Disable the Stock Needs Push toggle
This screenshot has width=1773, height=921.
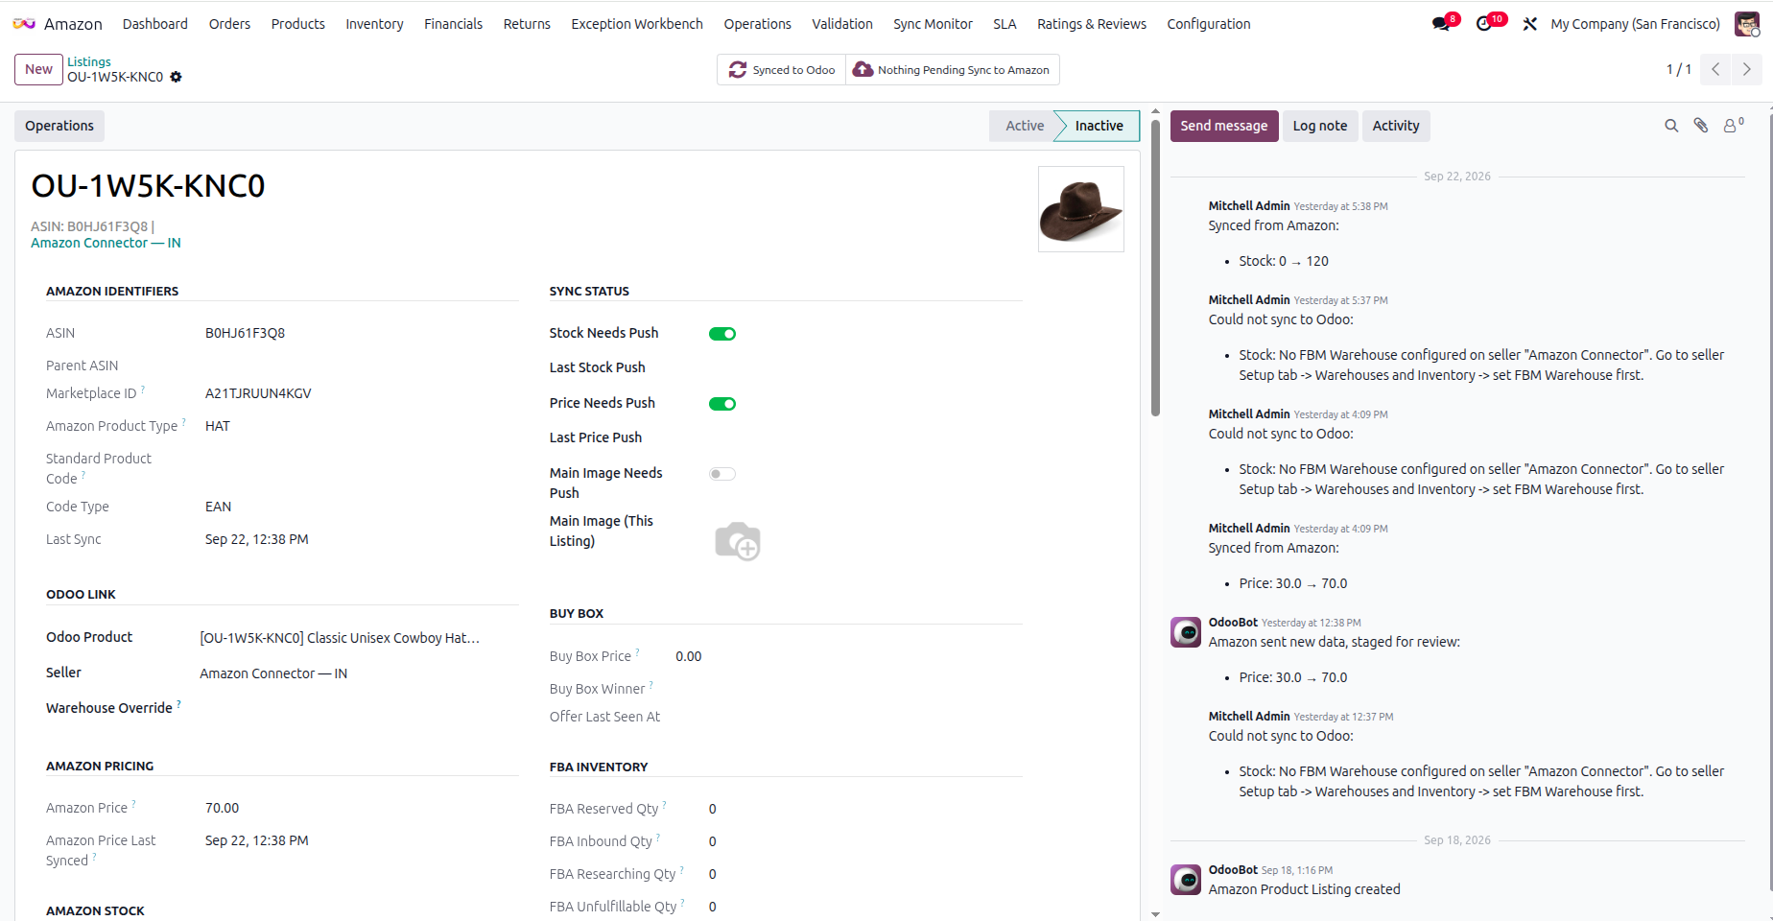[722, 334]
